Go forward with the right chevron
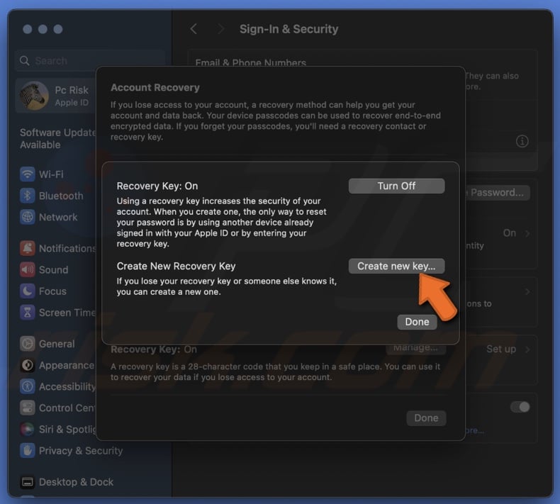The image size is (560, 504). (x=220, y=29)
